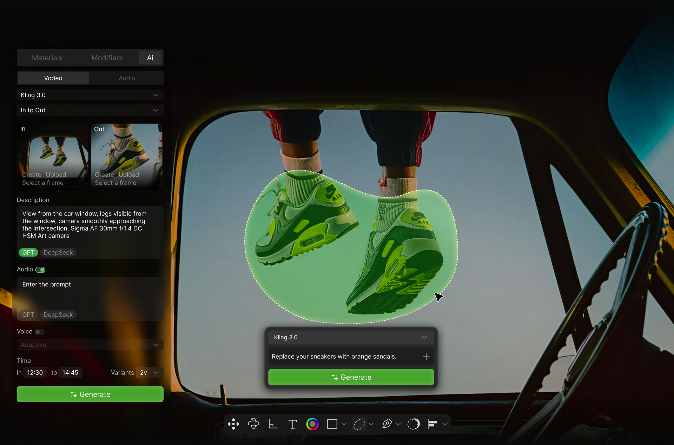Screen dimensions: 674x445
Task: Select the dashed lasso selection tool
Action: coord(359,424)
